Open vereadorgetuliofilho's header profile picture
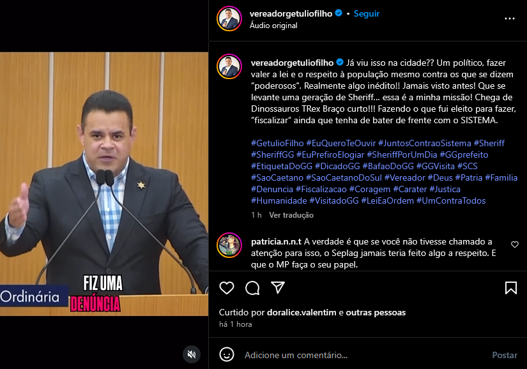Screen dimensions: 527x369 tap(229, 19)
